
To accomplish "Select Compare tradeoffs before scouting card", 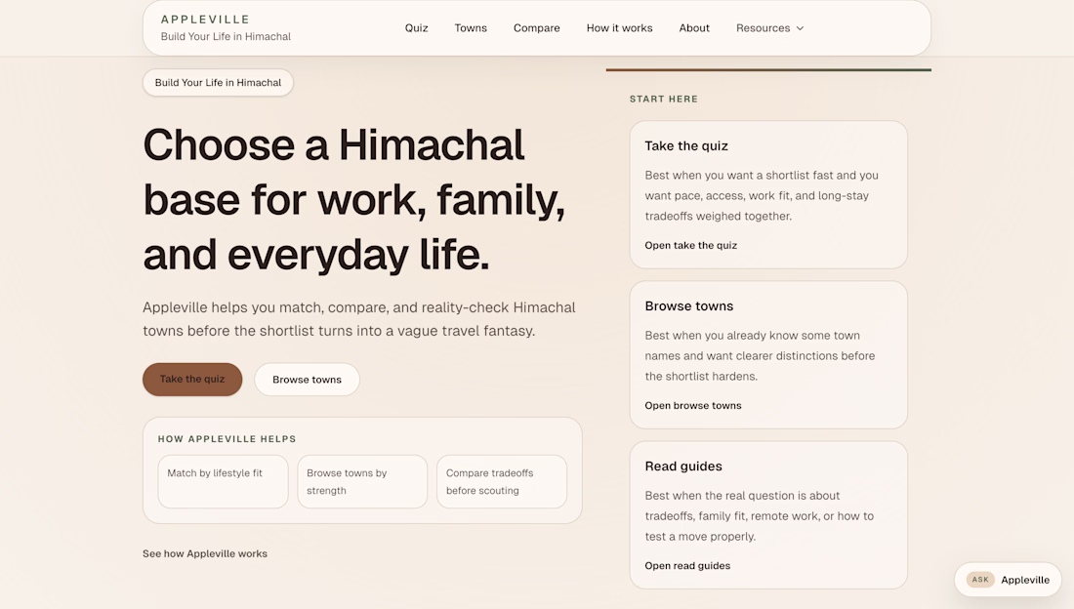I will (x=502, y=481).
